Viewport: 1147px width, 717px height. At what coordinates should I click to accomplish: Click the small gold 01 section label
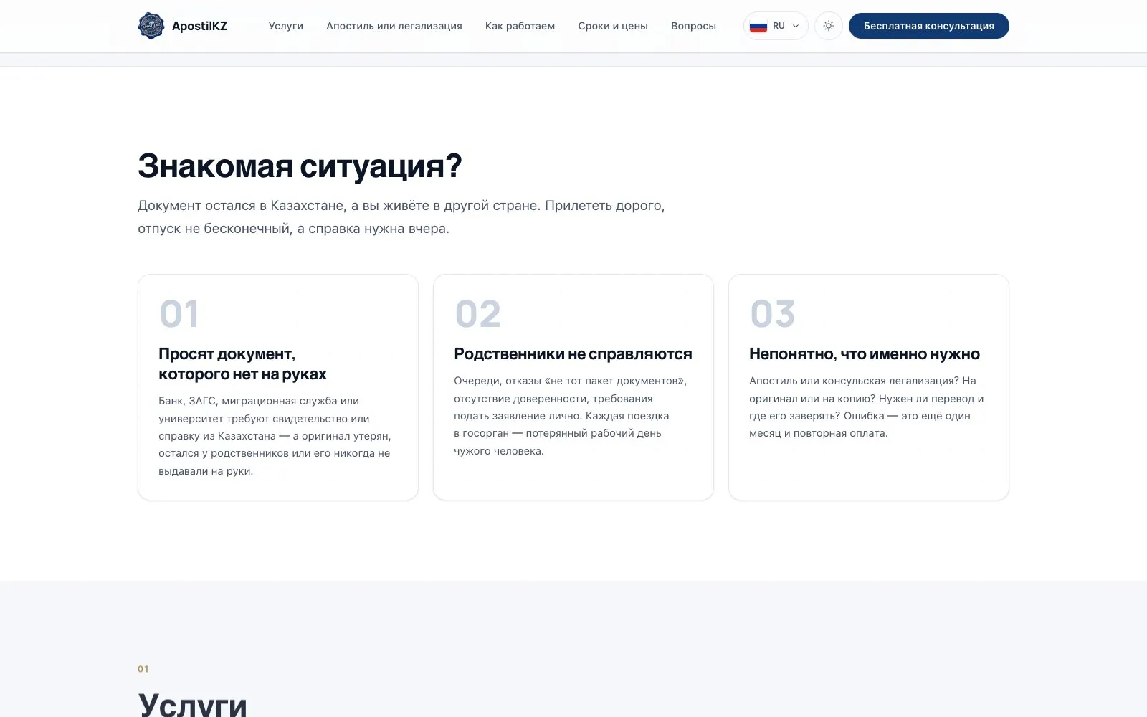(143, 669)
